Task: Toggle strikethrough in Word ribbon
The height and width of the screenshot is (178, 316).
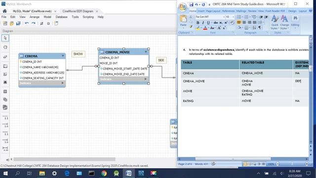Action: 216,23
